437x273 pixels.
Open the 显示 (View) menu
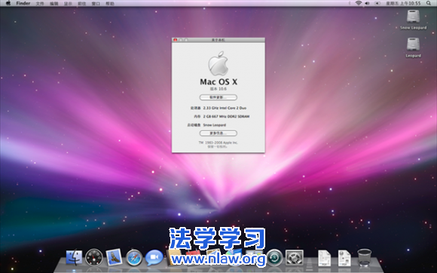[68, 4]
